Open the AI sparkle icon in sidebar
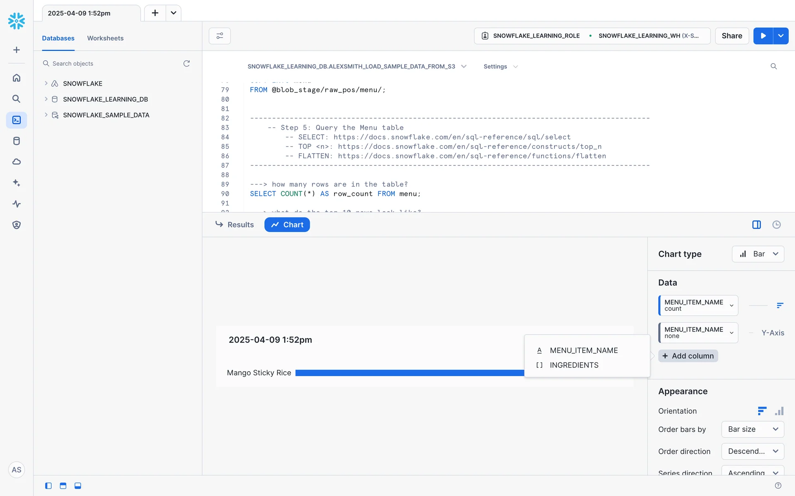The width and height of the screenshot is (795, 496). [17, 183]
